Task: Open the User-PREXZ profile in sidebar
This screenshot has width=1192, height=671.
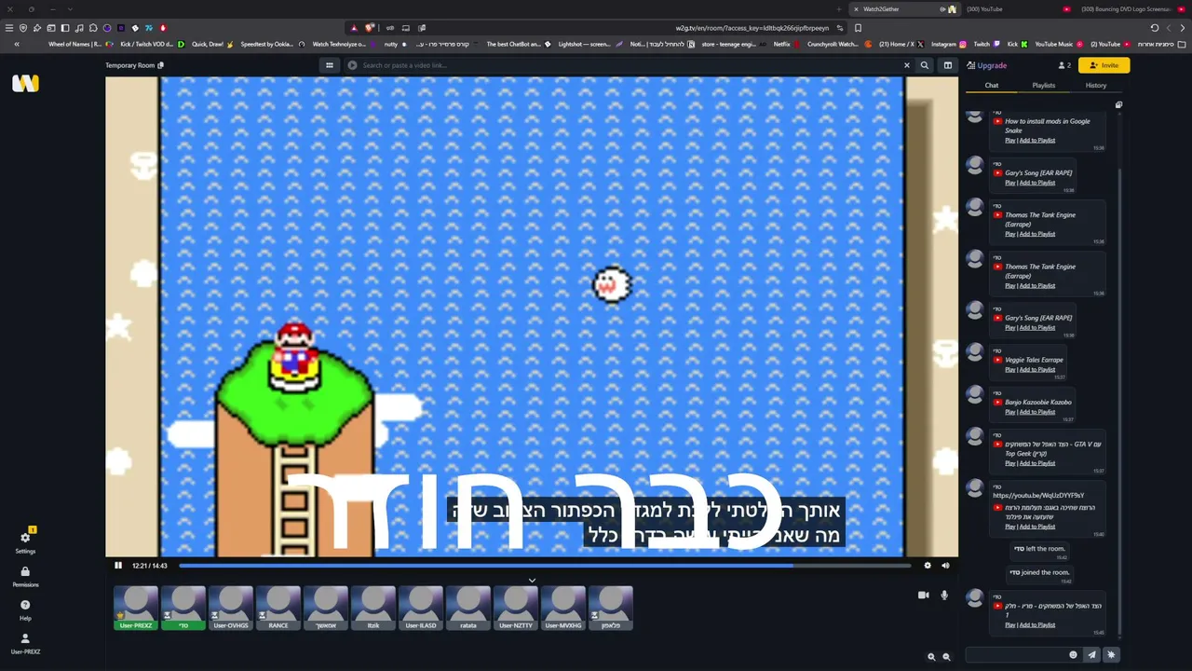Action: point(25,643)
